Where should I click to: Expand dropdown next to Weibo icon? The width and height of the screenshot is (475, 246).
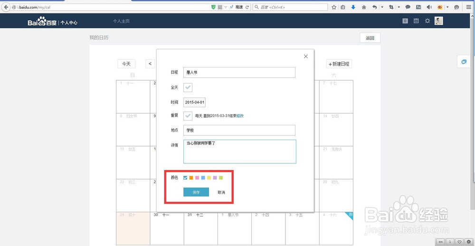[447, 7]
